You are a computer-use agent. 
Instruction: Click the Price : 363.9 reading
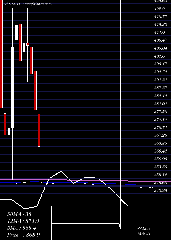click(x=23, y=235)
